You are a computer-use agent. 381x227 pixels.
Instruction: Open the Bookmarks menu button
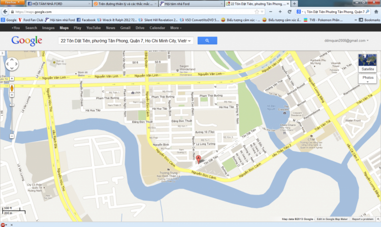[x=369, y=20]
